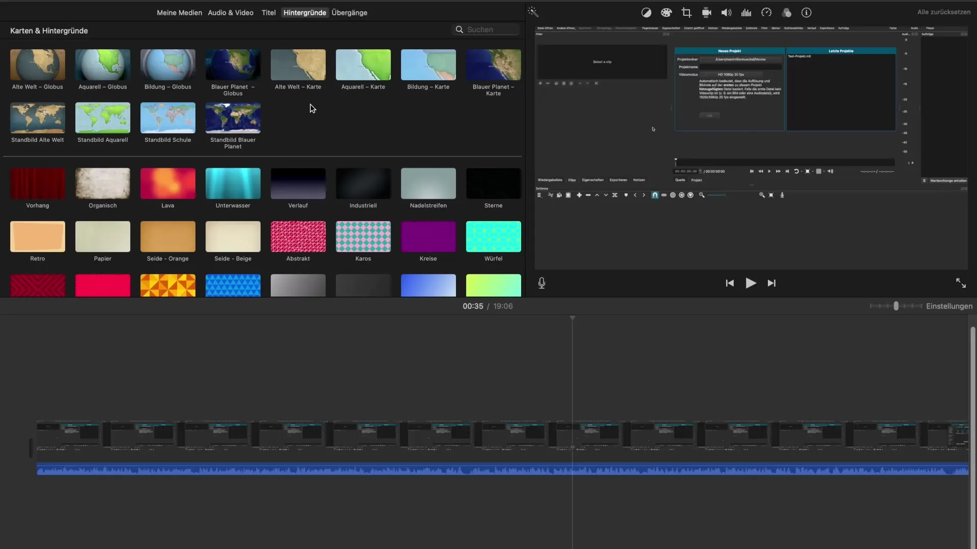Select Bildung – Karte background
Viewport: 977px width, 549px height.
pos(428,65)
